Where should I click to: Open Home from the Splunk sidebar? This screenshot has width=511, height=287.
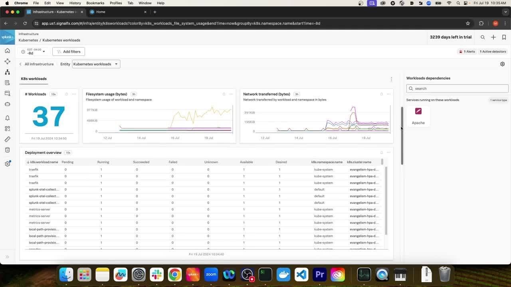(x=7, y=51)
